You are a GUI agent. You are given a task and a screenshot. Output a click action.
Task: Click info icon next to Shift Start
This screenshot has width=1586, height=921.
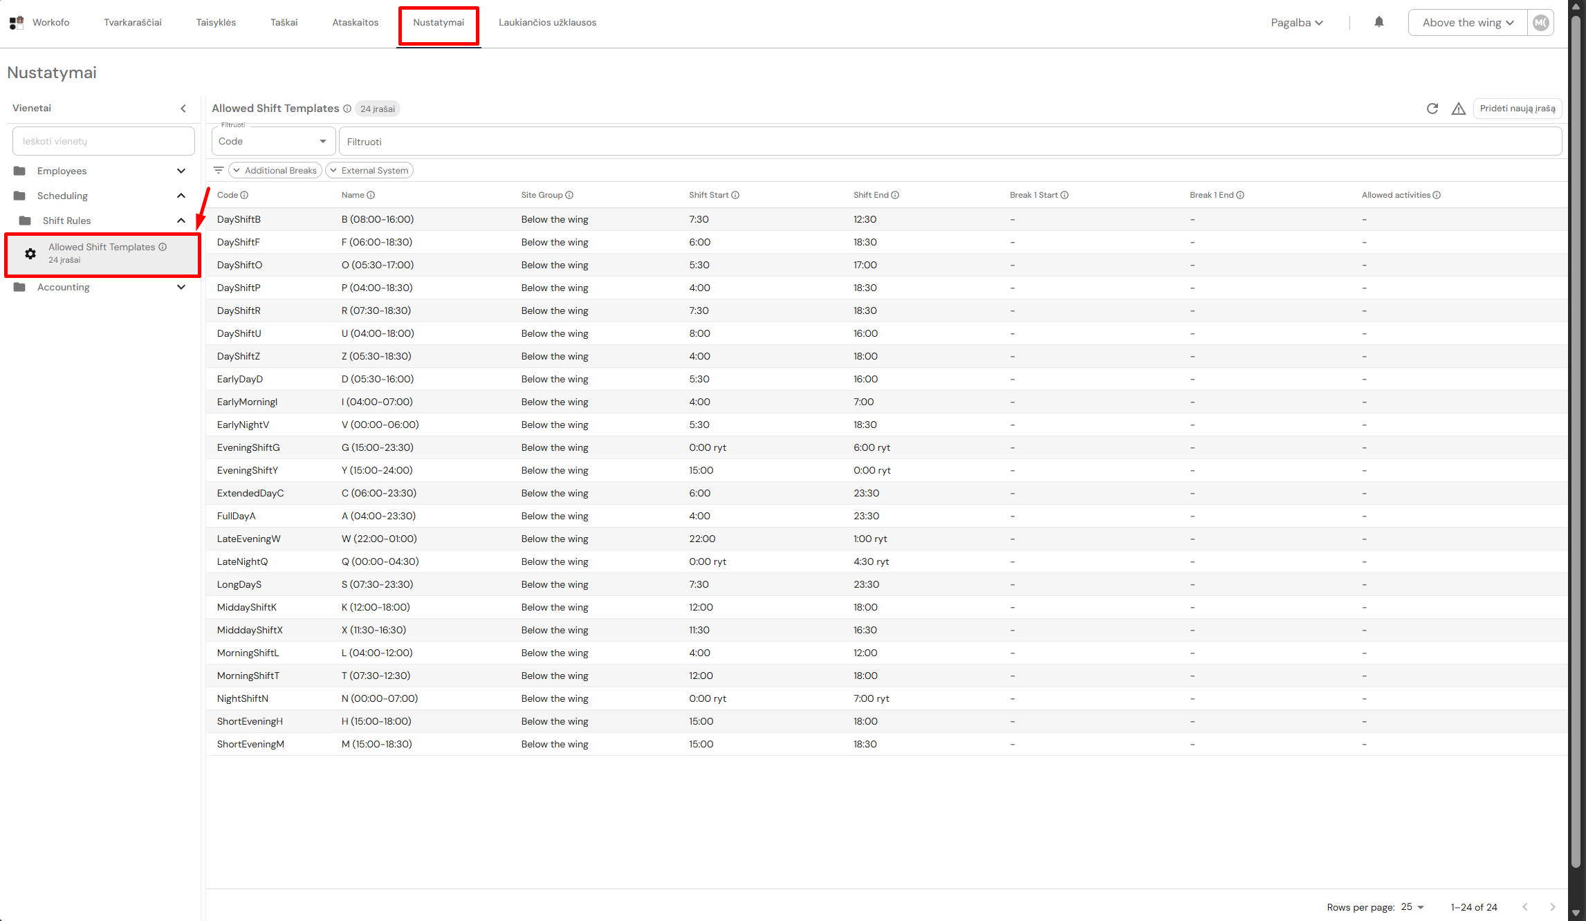coord(735,195)
